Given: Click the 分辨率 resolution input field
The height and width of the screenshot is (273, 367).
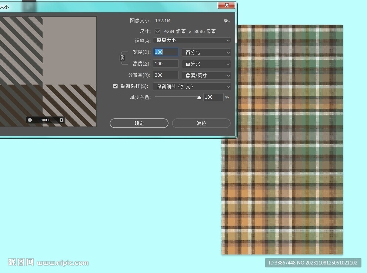Looking at the screenshot, I should click(x=166, y=75).
